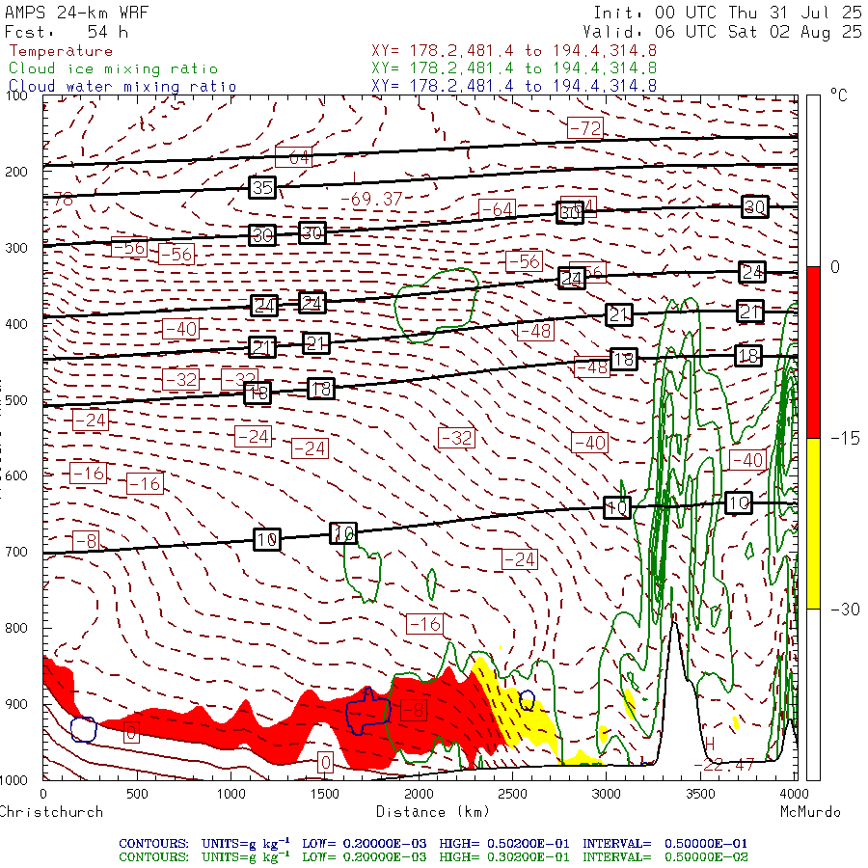
Task: Click the '-69.37' minimum temperature value
Action: [371, 199]
